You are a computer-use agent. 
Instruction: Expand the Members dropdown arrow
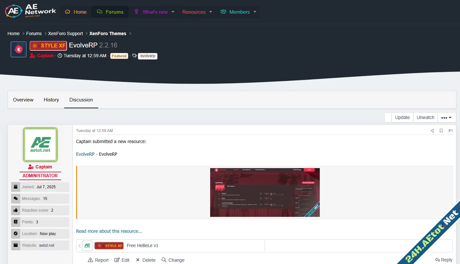[255, 12]
